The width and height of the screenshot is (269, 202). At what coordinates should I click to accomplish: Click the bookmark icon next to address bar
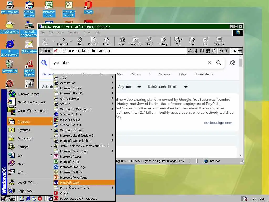pos(195,51)
